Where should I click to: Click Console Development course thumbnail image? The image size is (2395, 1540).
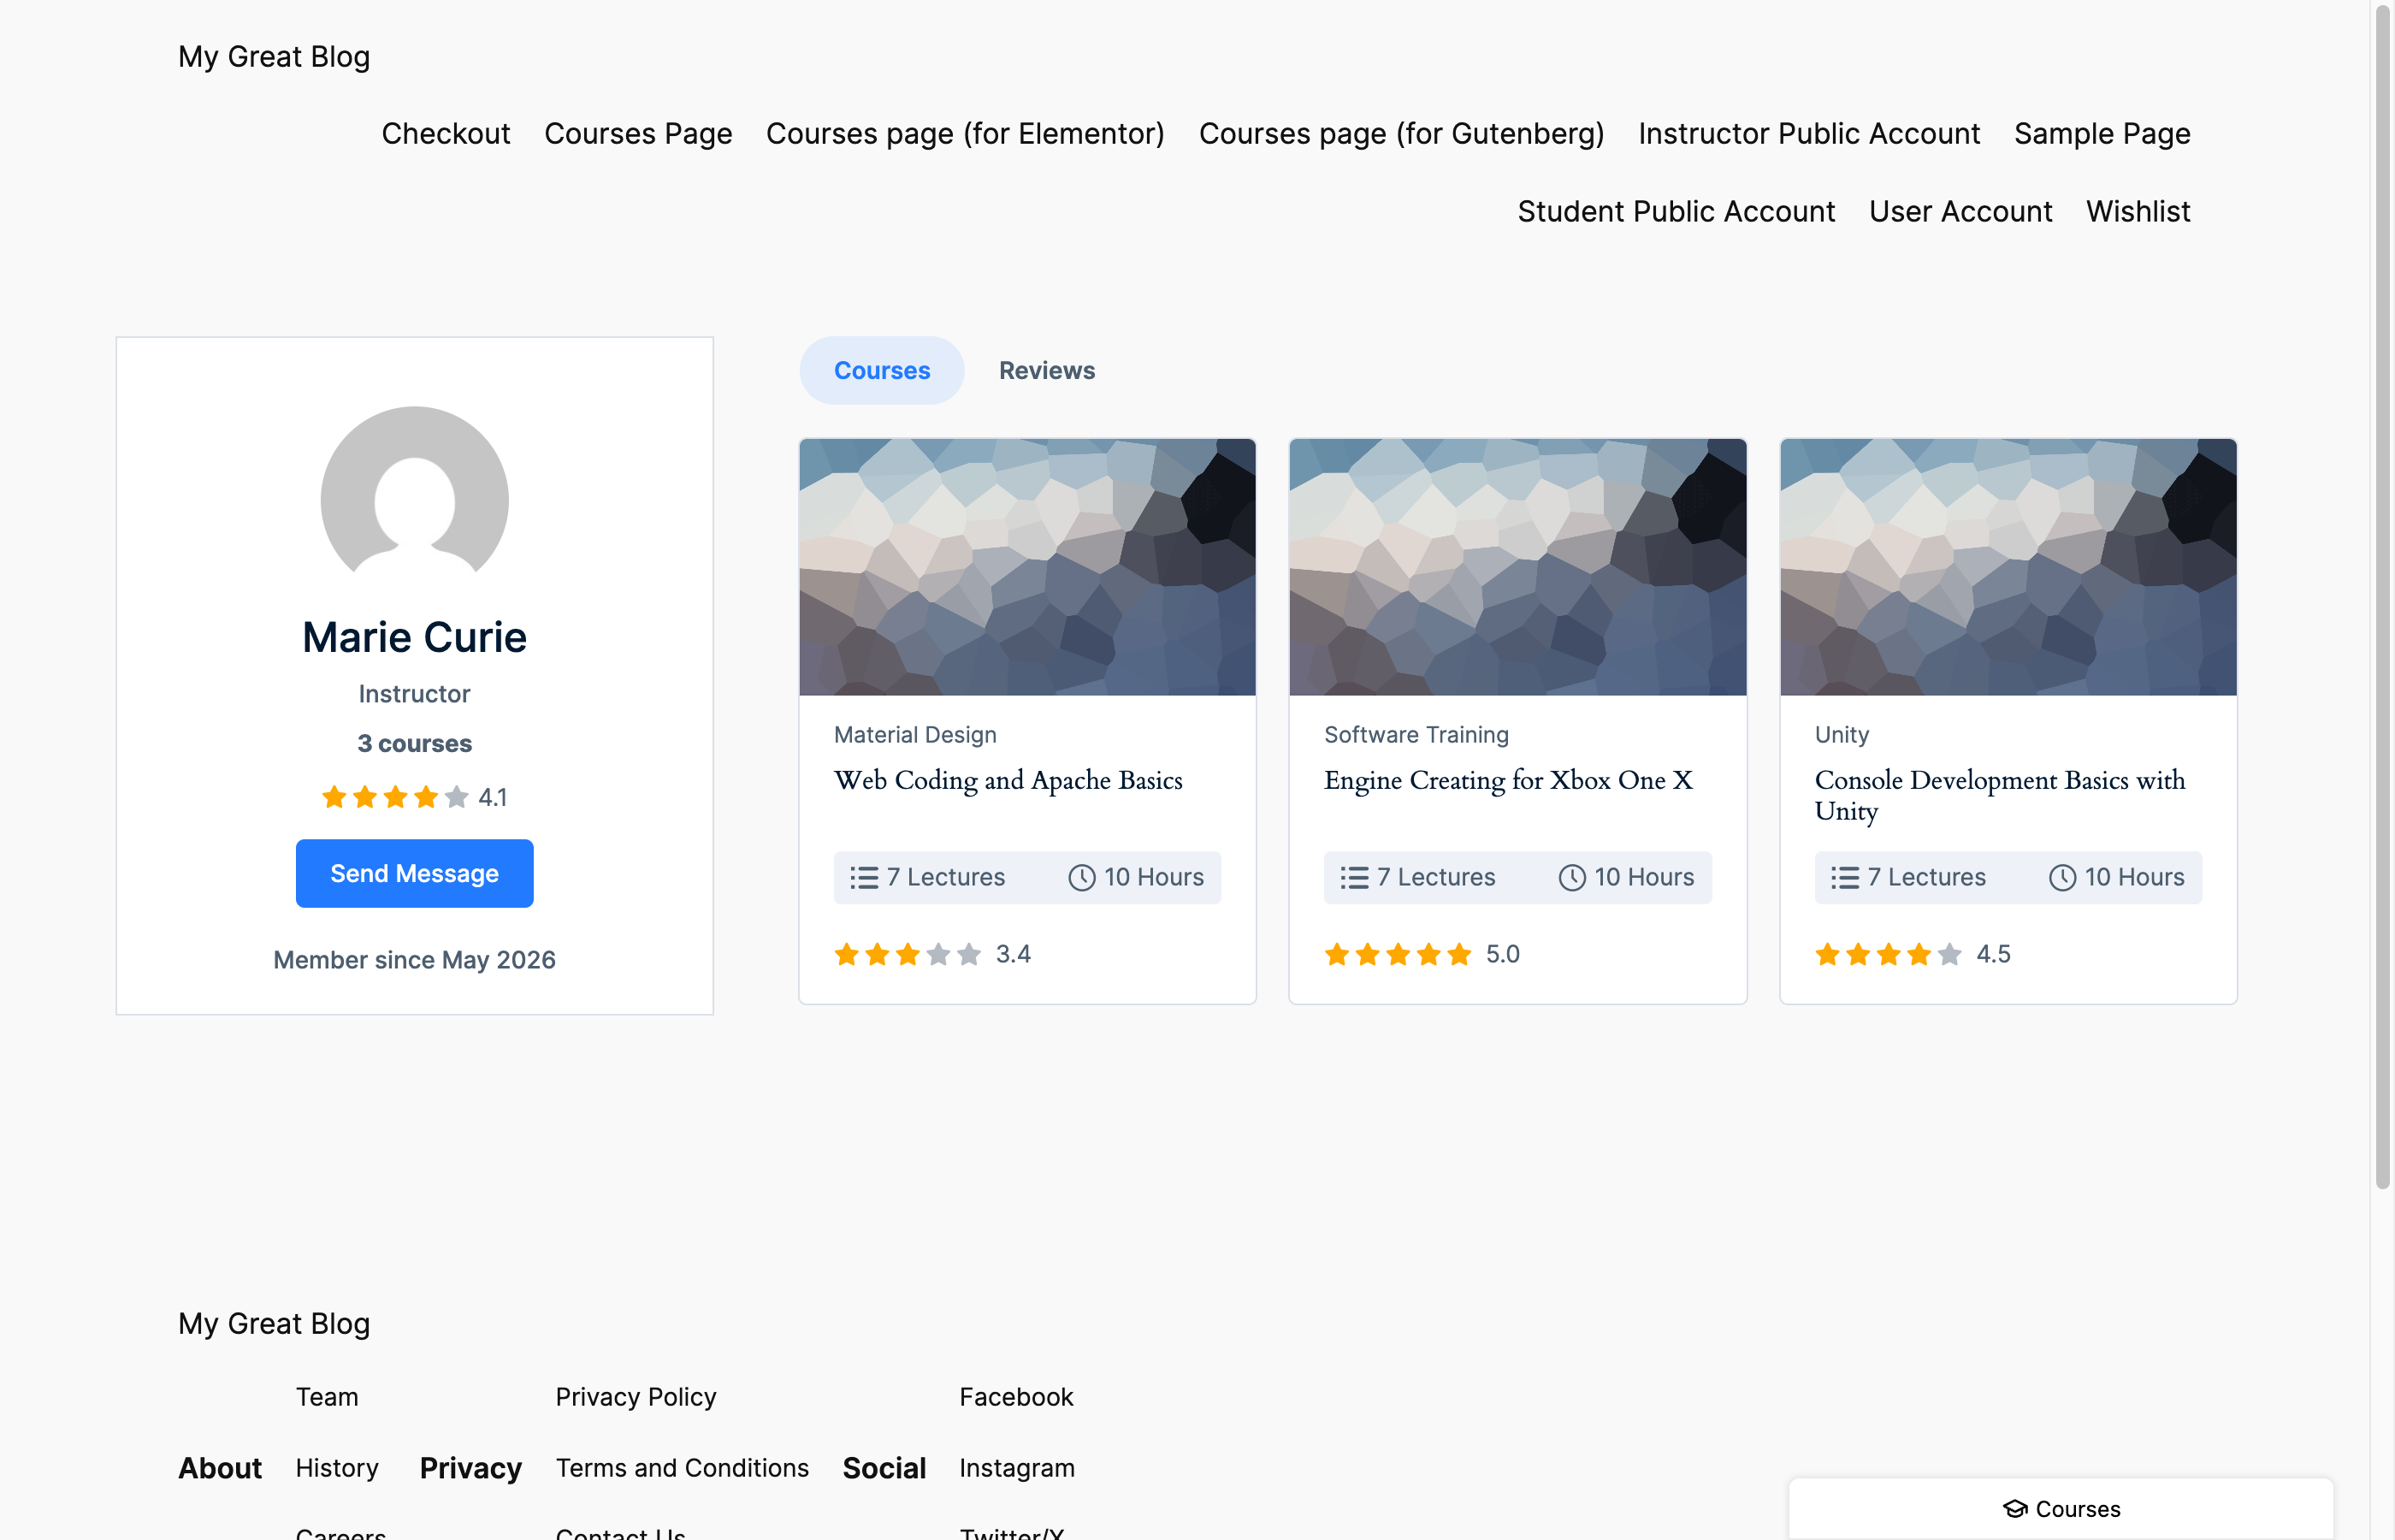point(2008,567)
